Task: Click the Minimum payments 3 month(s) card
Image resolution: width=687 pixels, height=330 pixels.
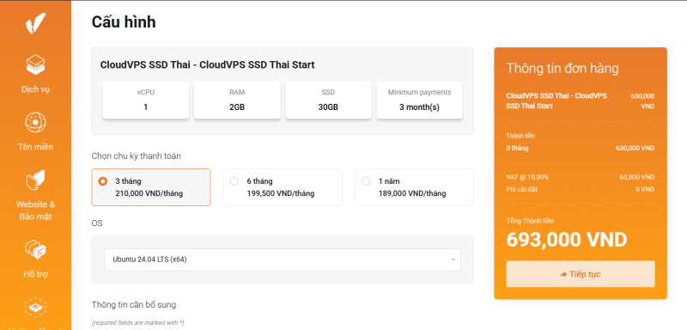Action: pyautogui.click(x=419, y=100)
